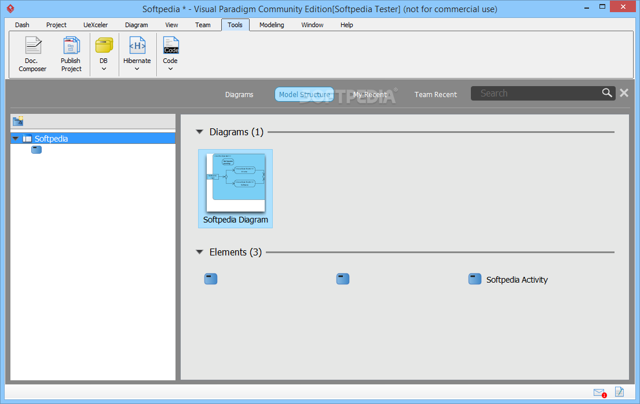Click the Softpedia Diagram caption text
Image resolution: width=640 pixels, height=404 pixels.
236,220
